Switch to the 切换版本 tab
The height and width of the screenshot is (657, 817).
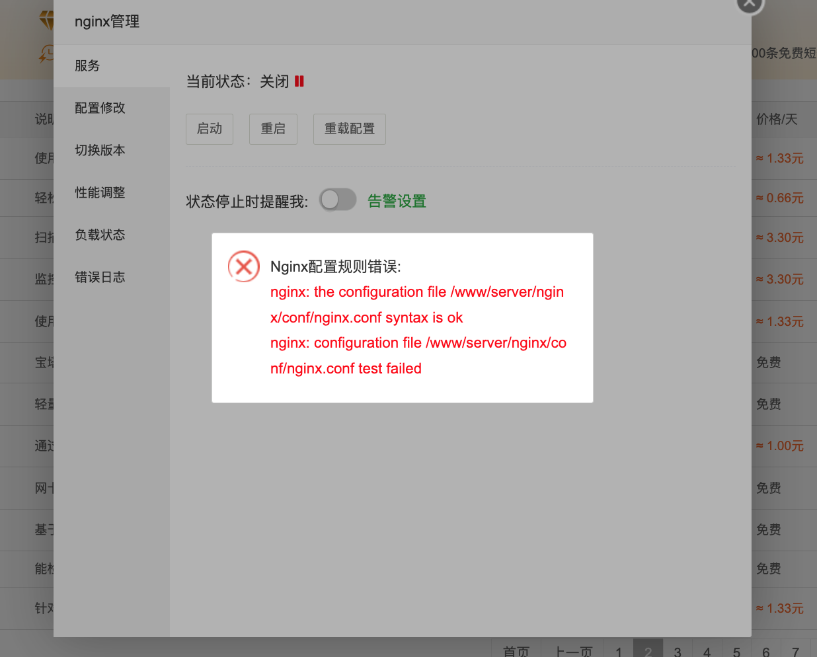(112, 150)
